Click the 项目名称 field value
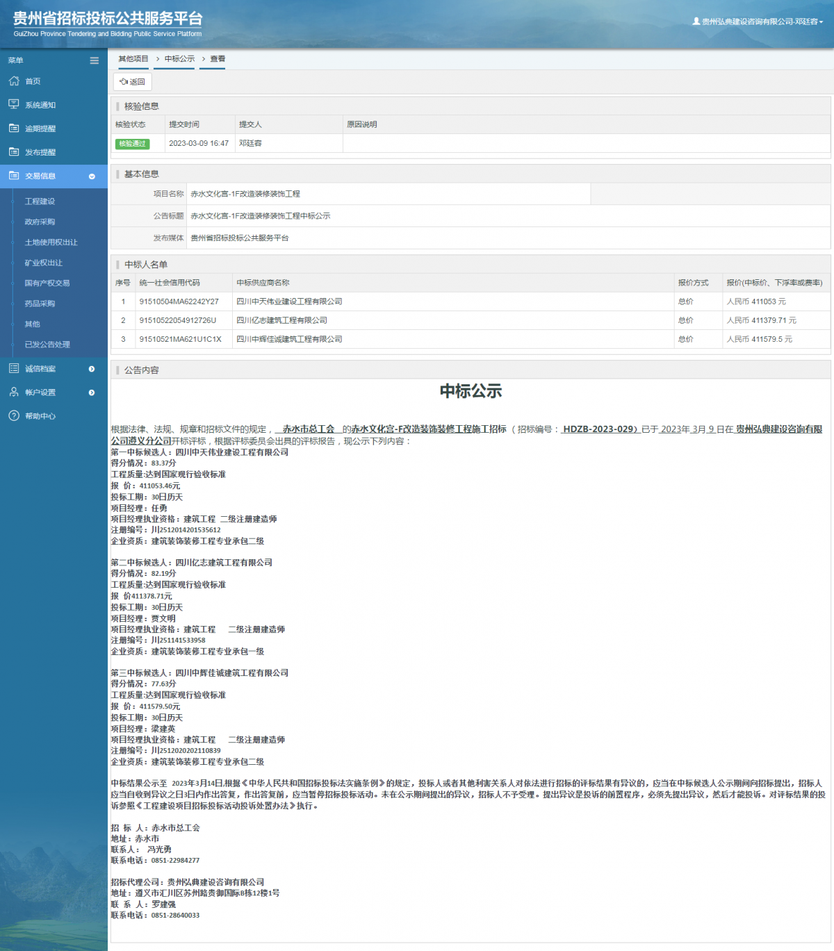 (245, 194)
